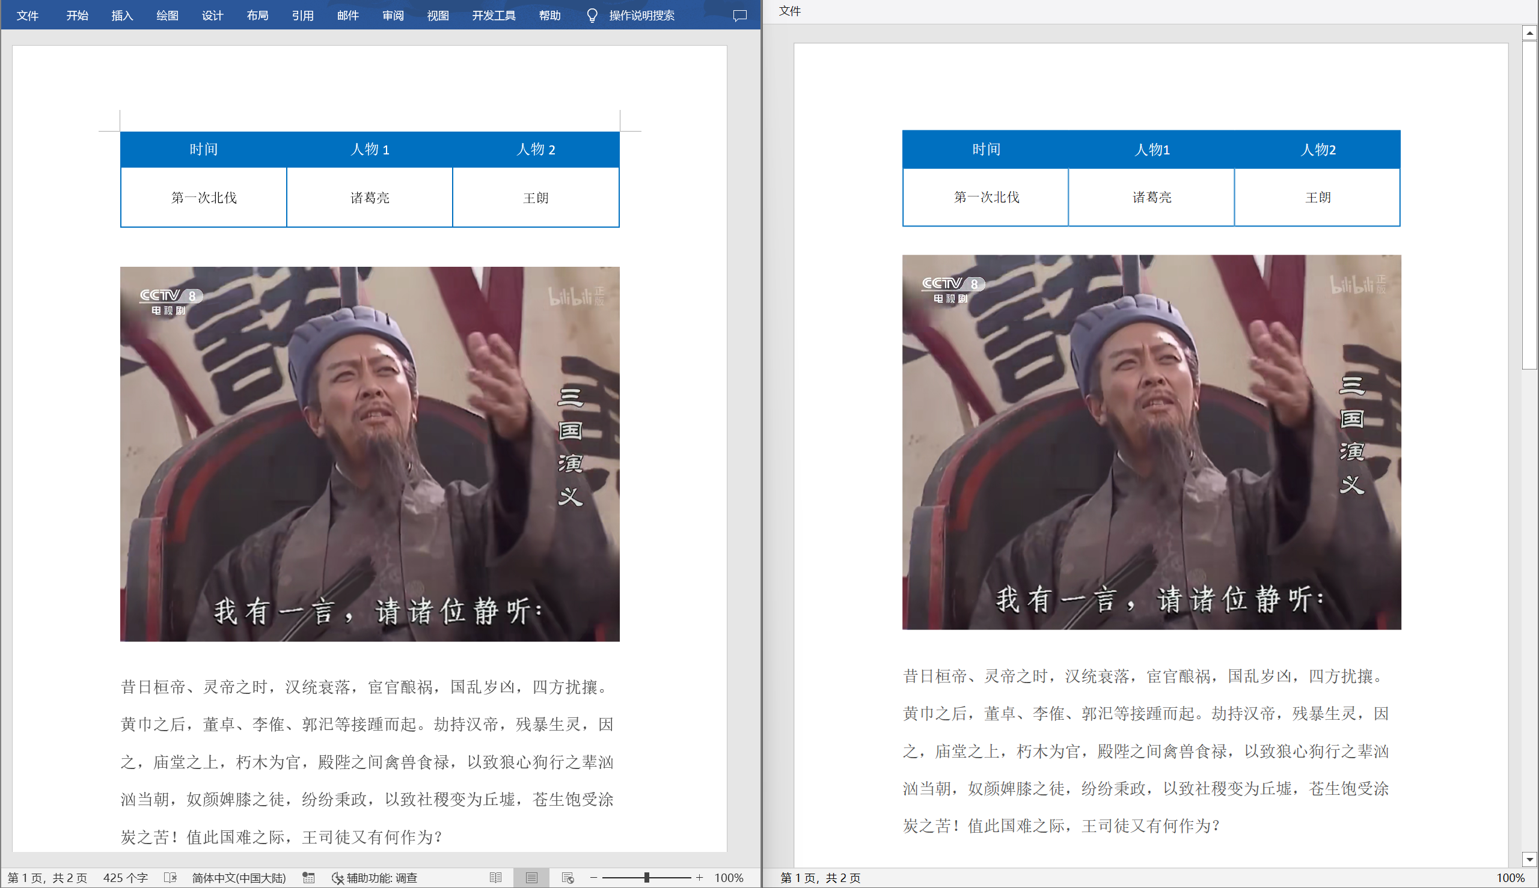Click the 425 个字 word count
Image resolution: width=1539 pixels, height=888 pixels.
click(x=125, y=878)
